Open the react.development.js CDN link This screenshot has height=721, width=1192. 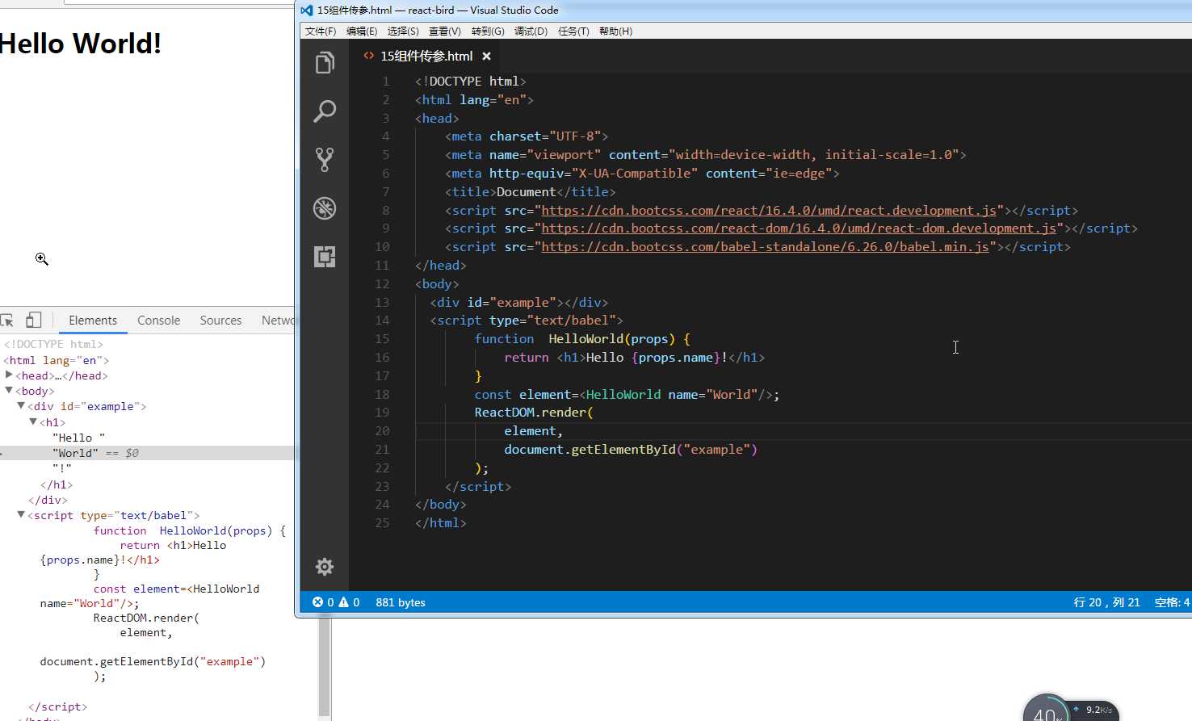[769, 210]
